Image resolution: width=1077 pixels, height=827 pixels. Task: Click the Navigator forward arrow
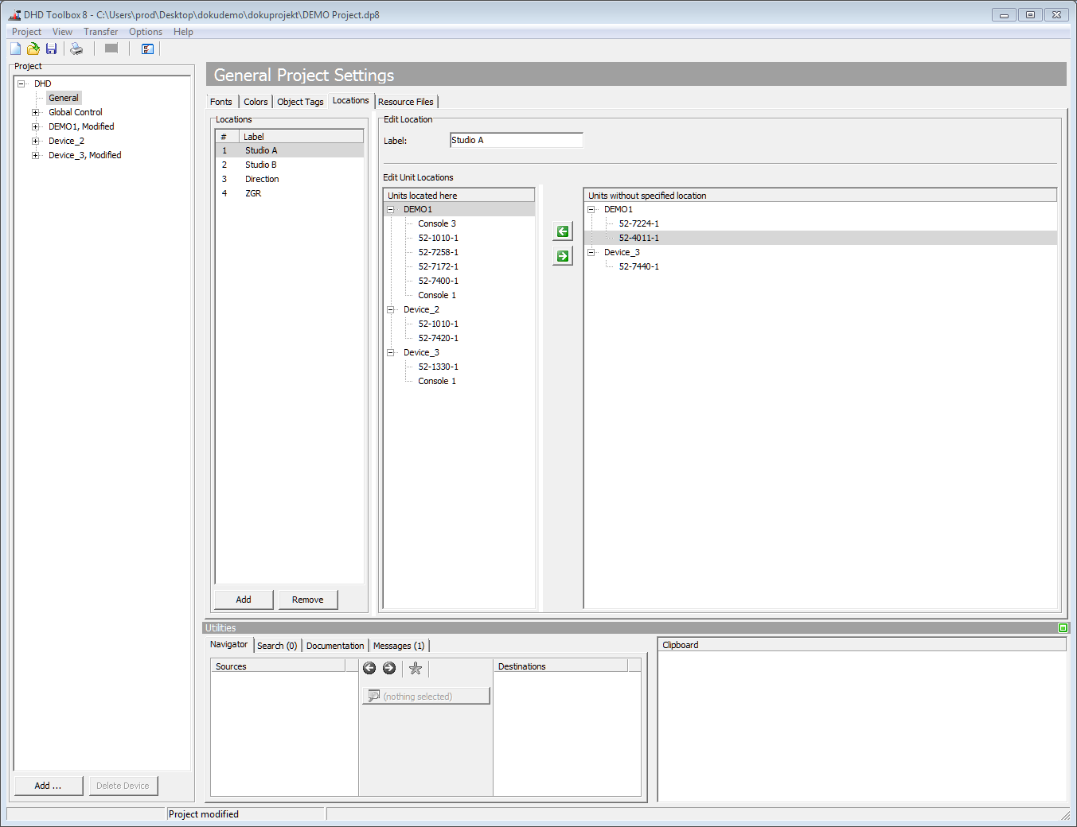389,668
